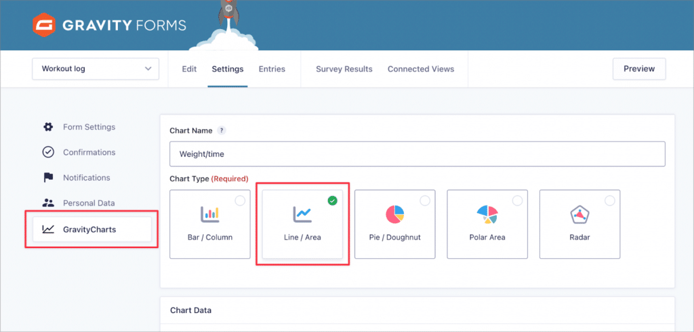The image size is (694, 332).
Task: Open the Connected Views tab
Action: (x=421, y=69)
